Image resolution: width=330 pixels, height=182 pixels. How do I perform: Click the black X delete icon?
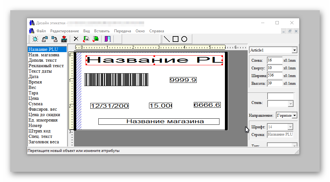[x=76, y=39]
